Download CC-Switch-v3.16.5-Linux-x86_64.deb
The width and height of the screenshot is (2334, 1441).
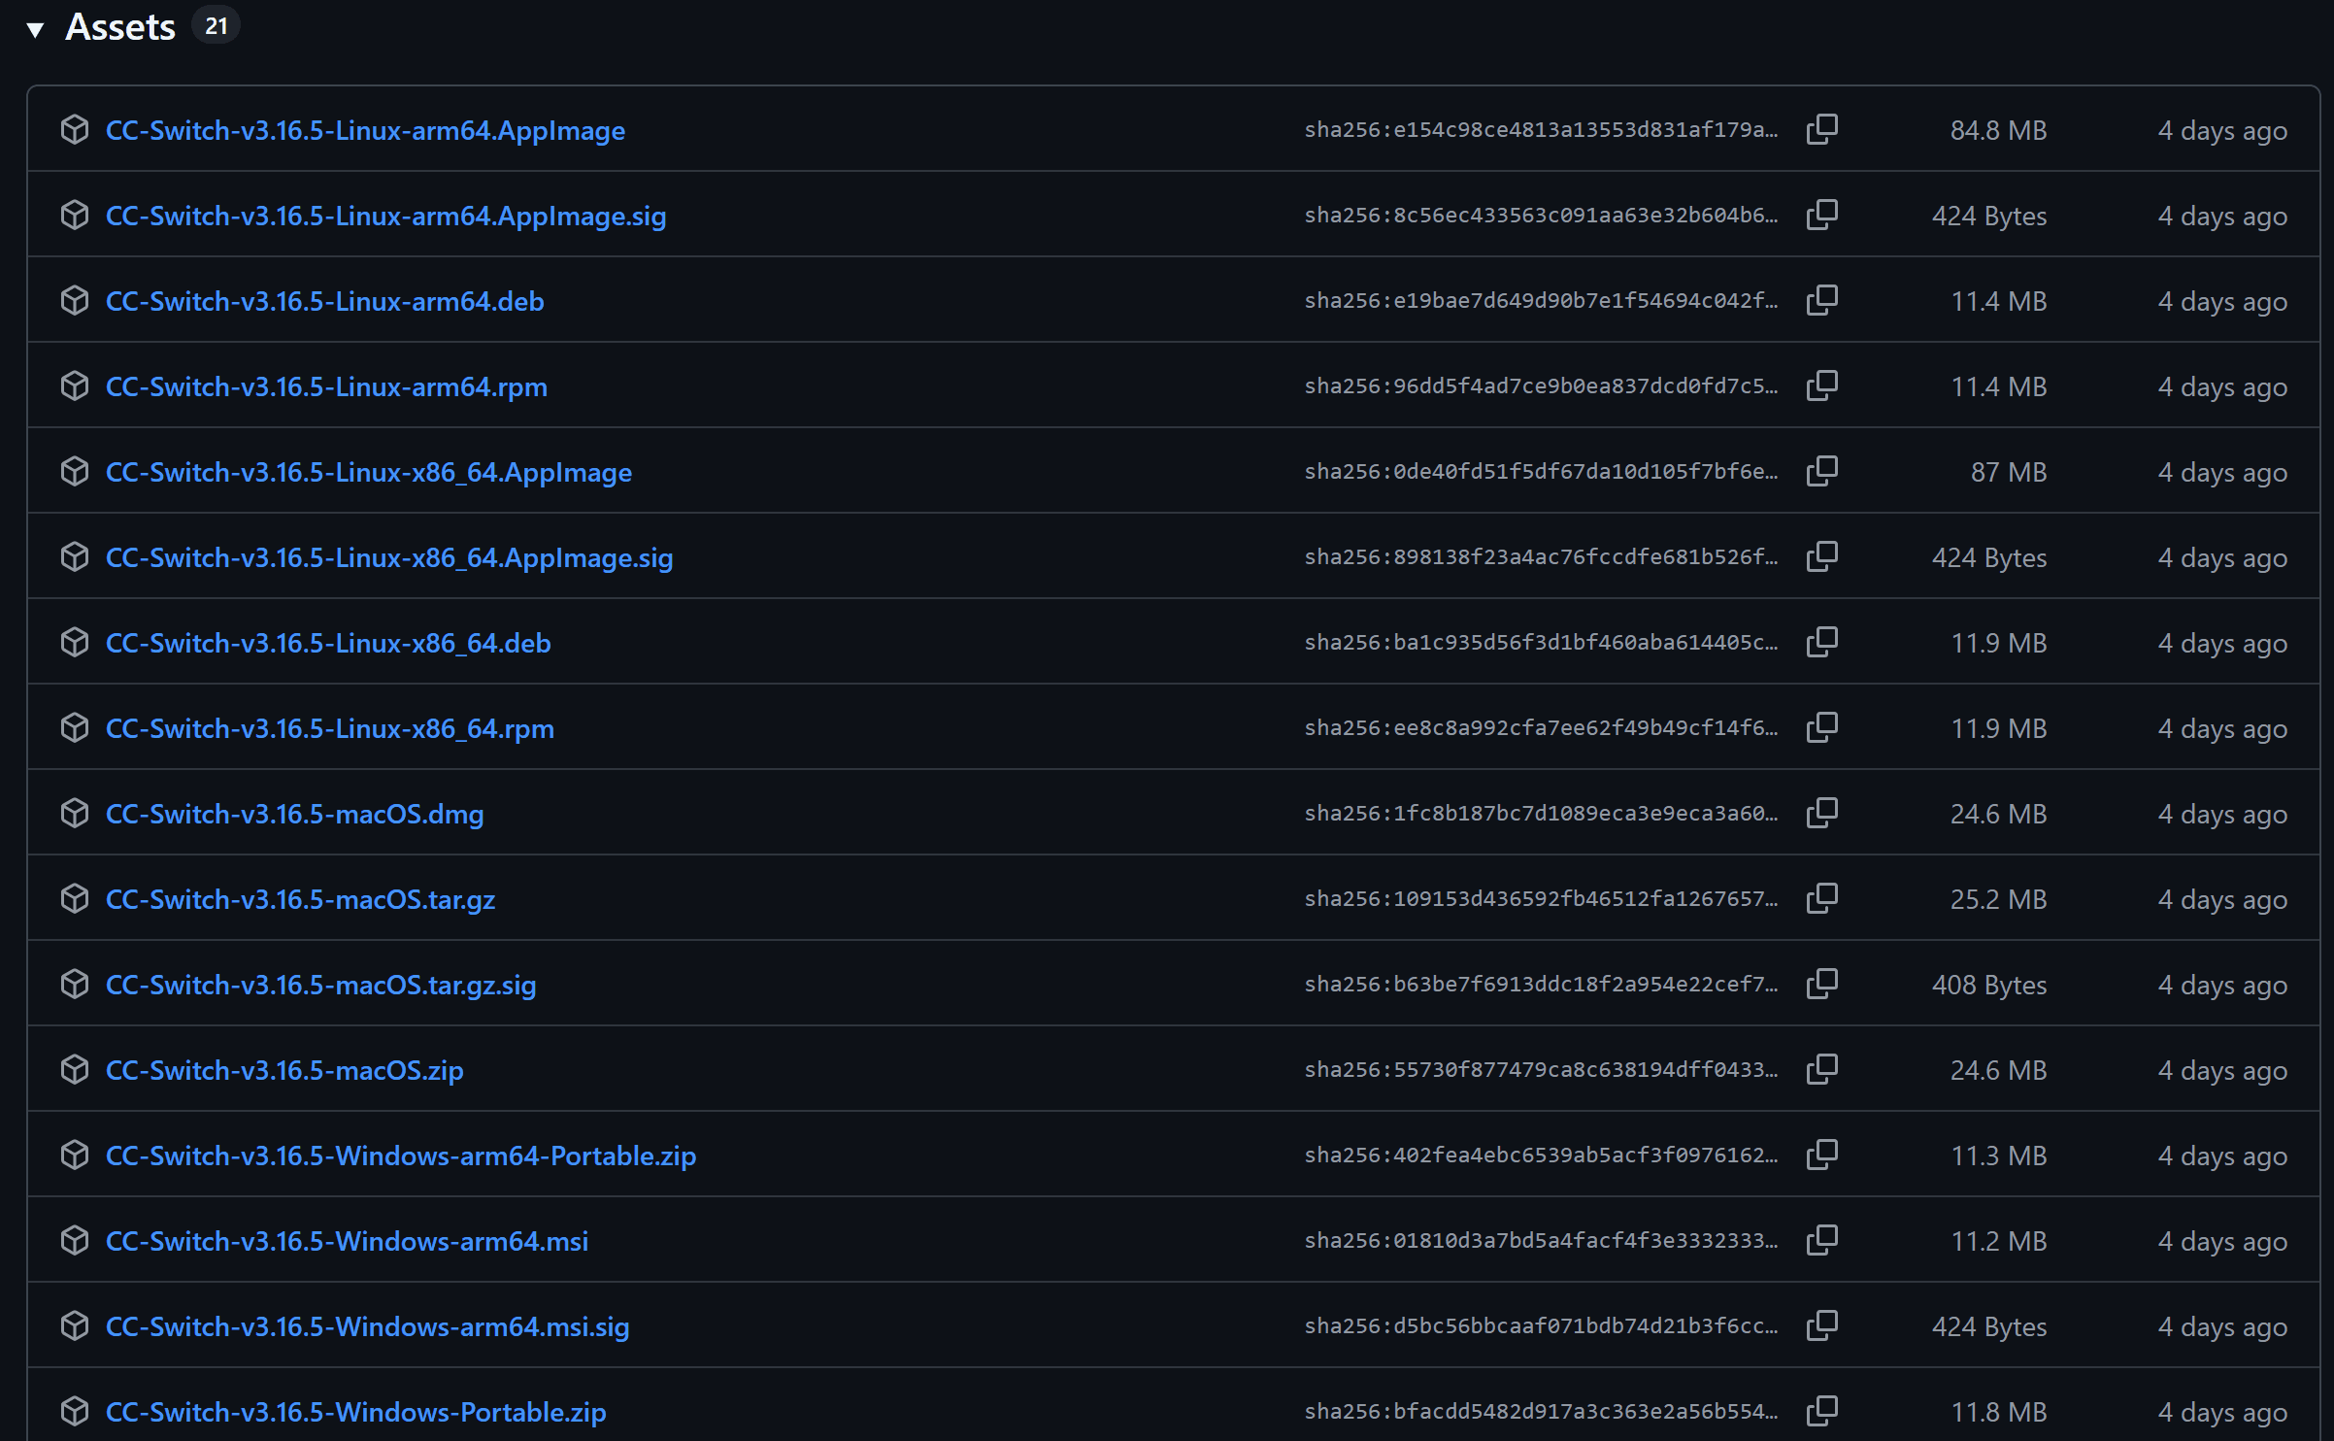tap(328, 643)
